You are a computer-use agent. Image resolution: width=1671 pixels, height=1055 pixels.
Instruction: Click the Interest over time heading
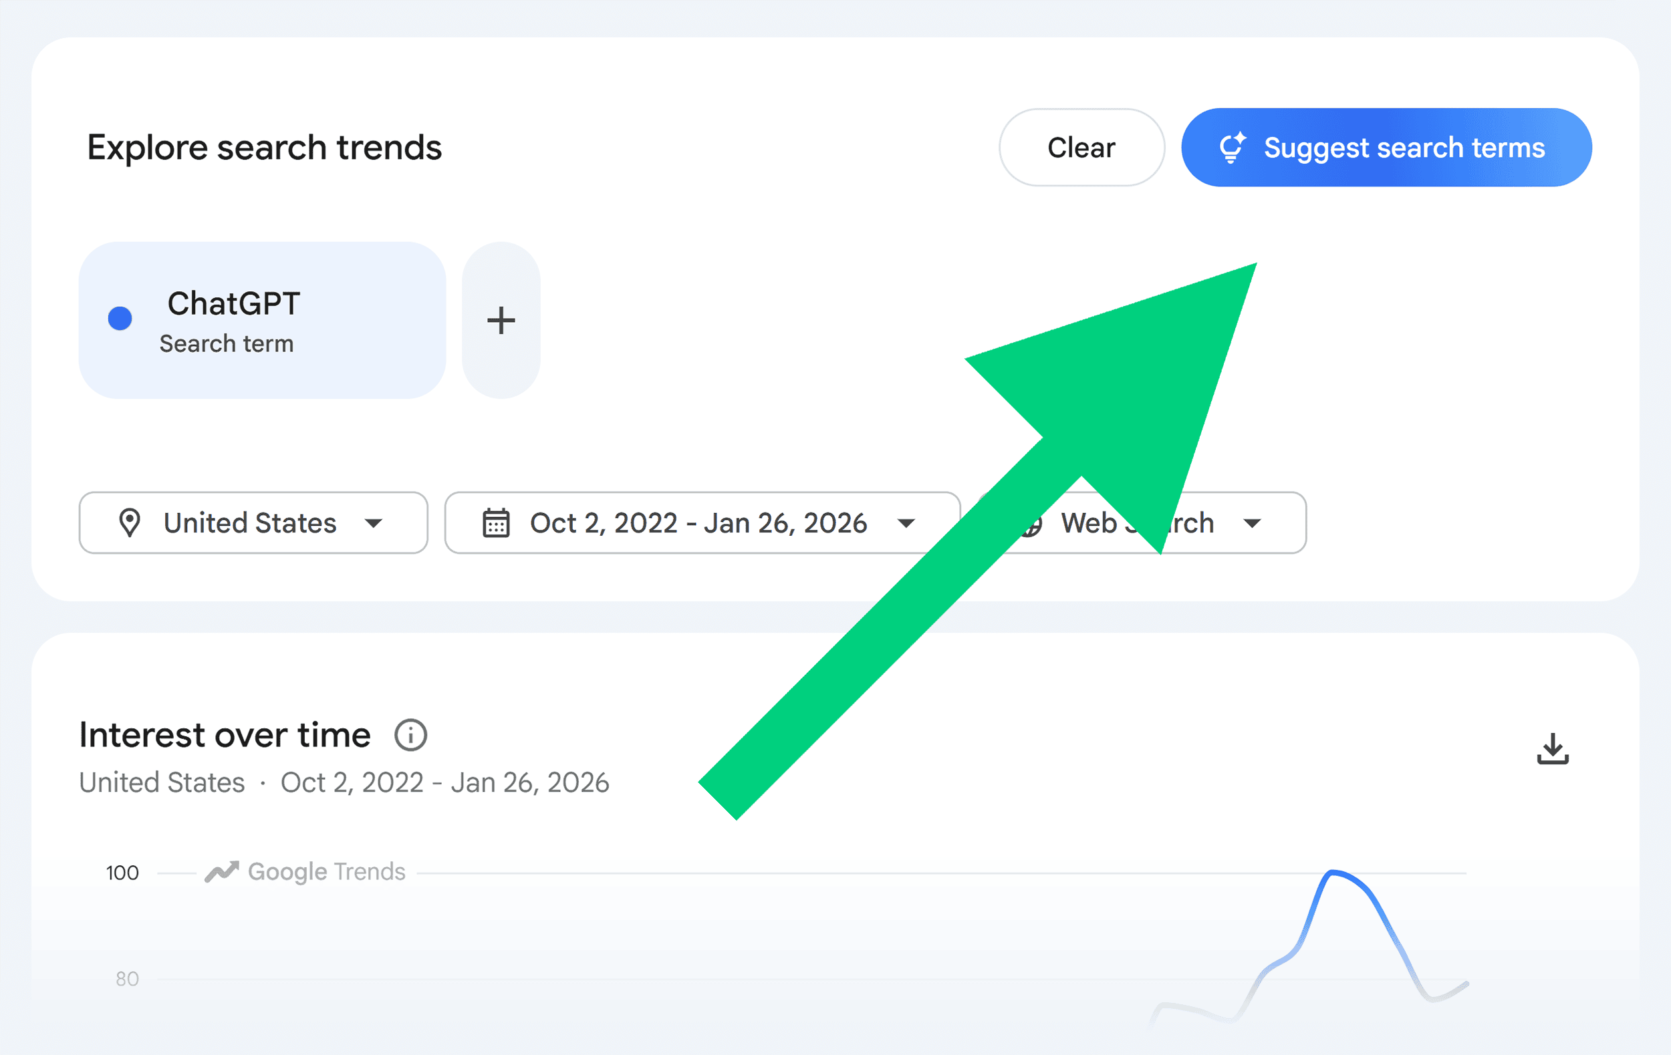click(x=224, y=735)
